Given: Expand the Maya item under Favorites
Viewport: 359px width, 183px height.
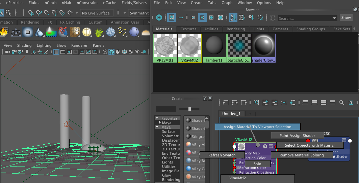Looking at the screenshot, I should pos(160,123).
